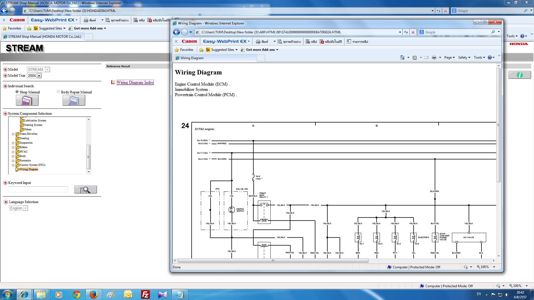Click the Wiring Diagram Index document icon
This screenshot has width=534, height=300.
[x=113, y=82]
